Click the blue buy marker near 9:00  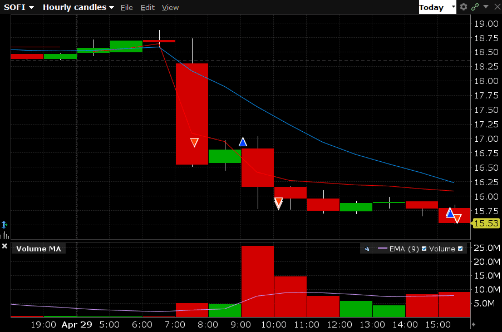(x=243, y=142)
